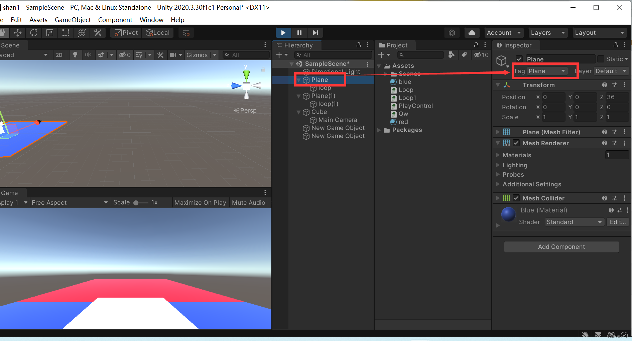Open the GameObject menu

[x=73, y=20]
